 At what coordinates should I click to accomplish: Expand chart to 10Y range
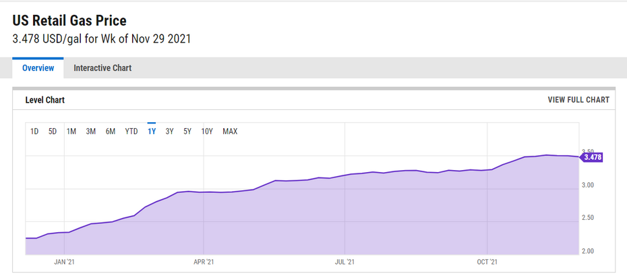208,132
